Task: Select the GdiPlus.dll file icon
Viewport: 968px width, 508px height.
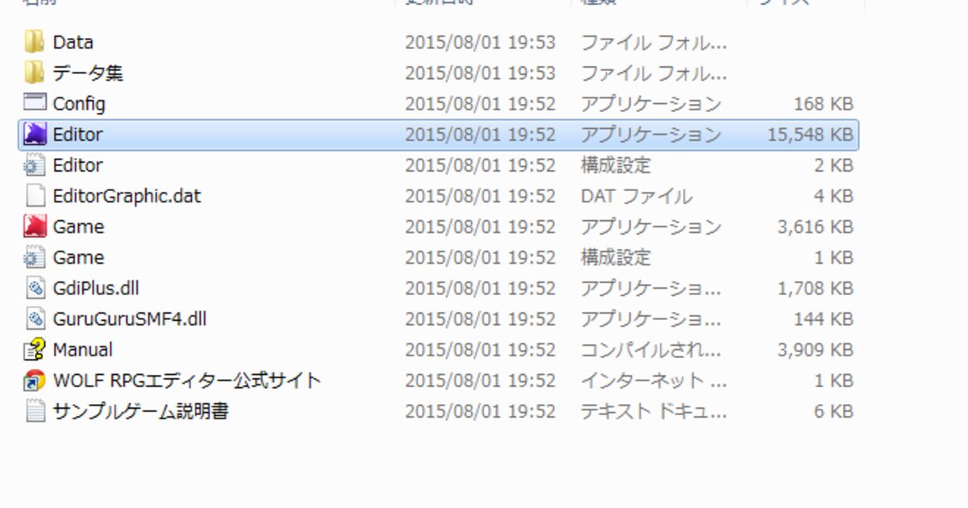Action: point(35,288)
